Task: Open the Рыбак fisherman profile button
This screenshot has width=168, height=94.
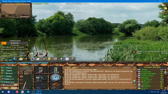Action: click(9, 76)
